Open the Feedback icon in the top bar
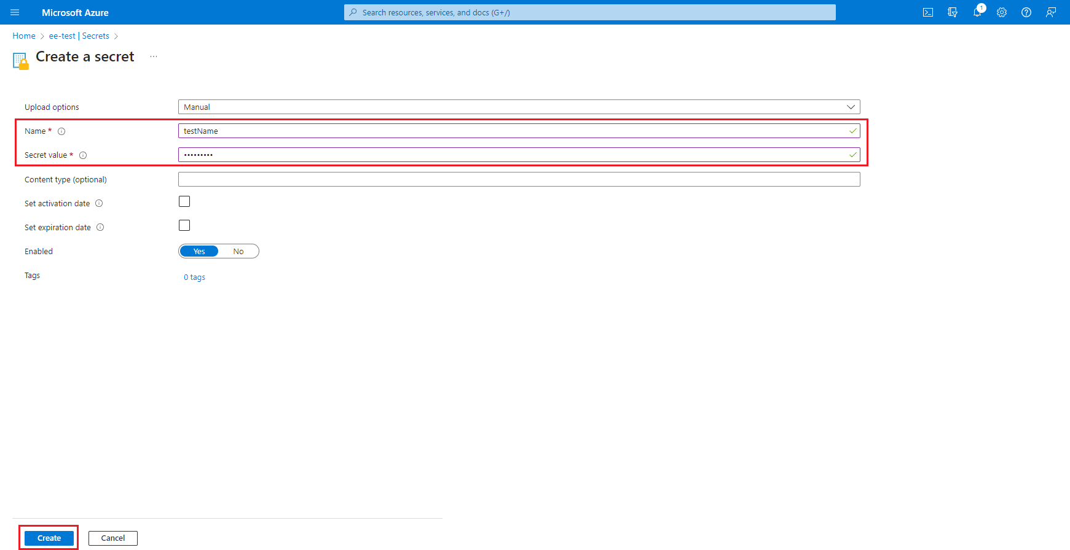 (x=1051, y=12)
